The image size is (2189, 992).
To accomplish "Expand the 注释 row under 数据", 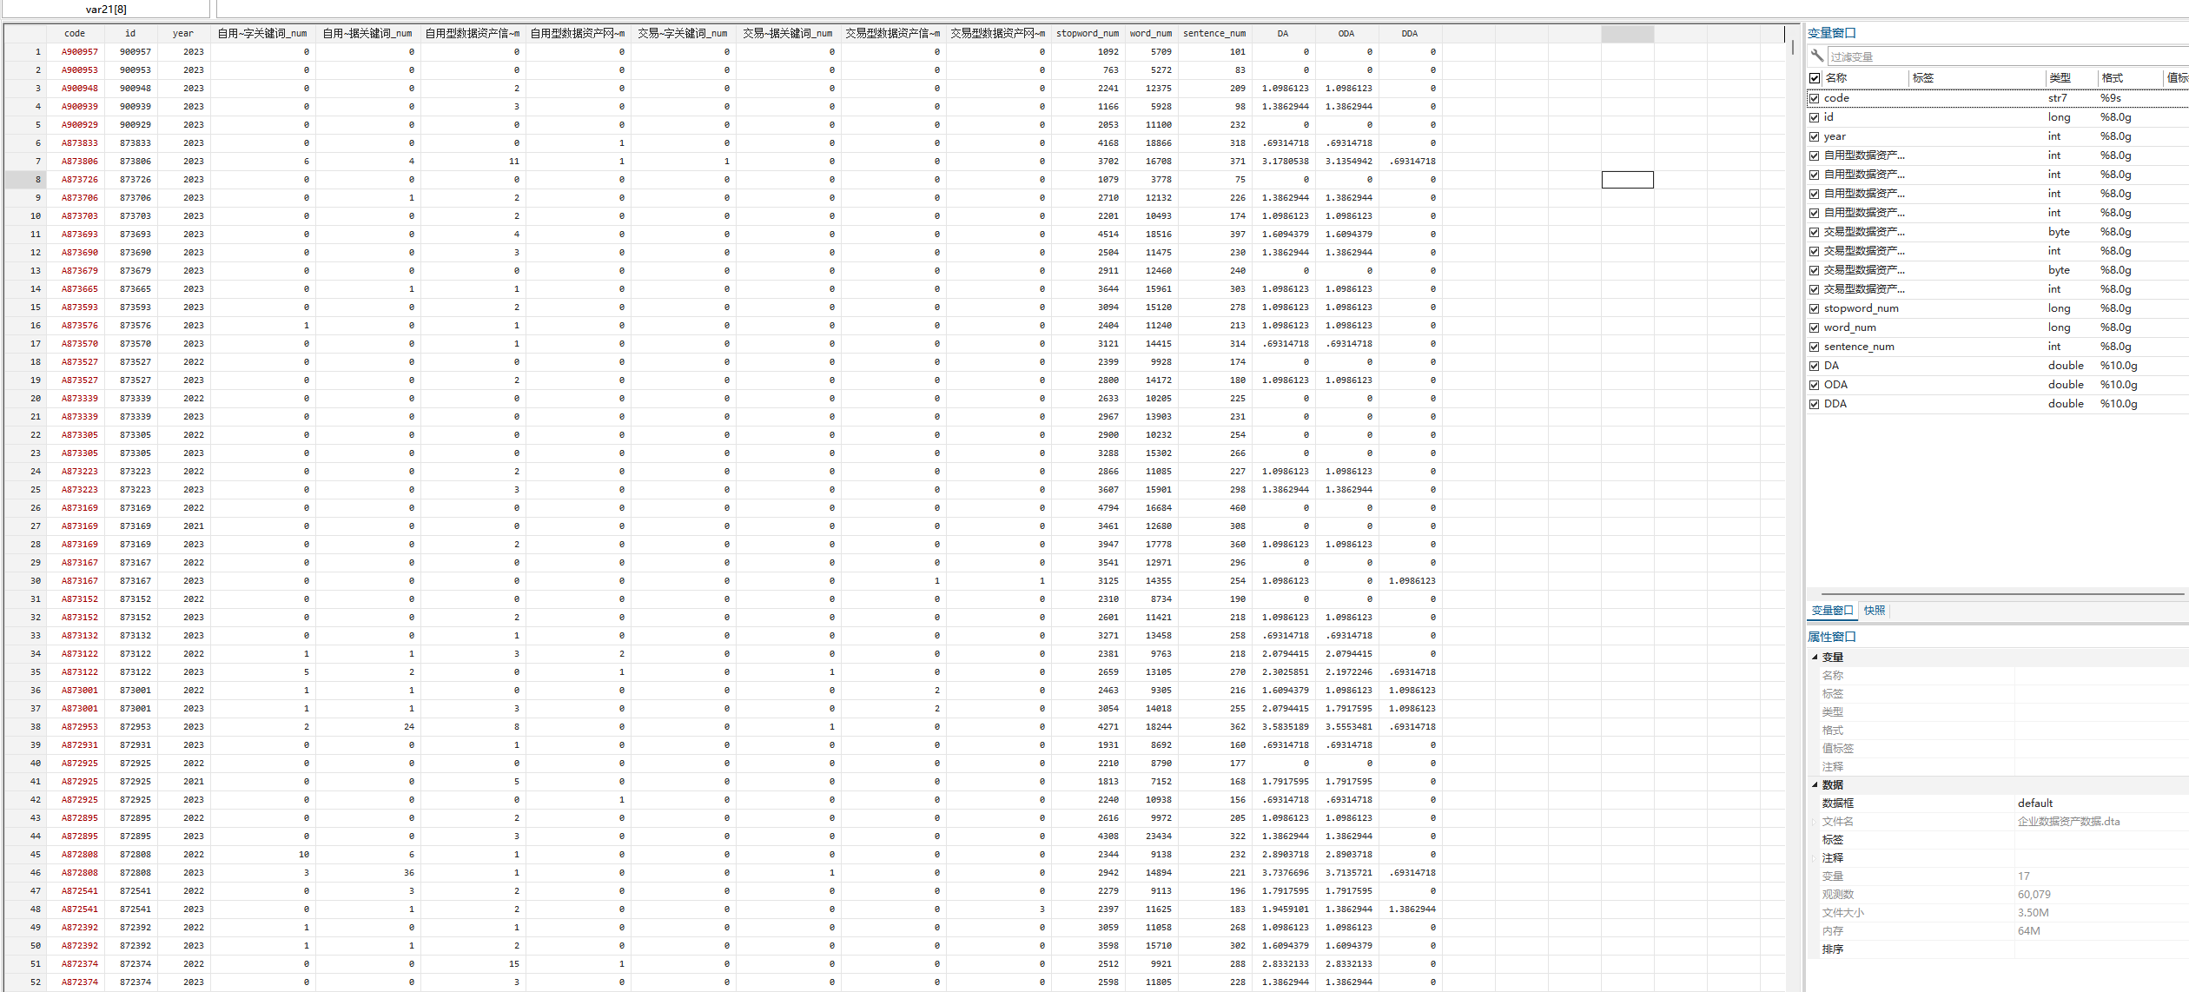I will (1815, 858).
